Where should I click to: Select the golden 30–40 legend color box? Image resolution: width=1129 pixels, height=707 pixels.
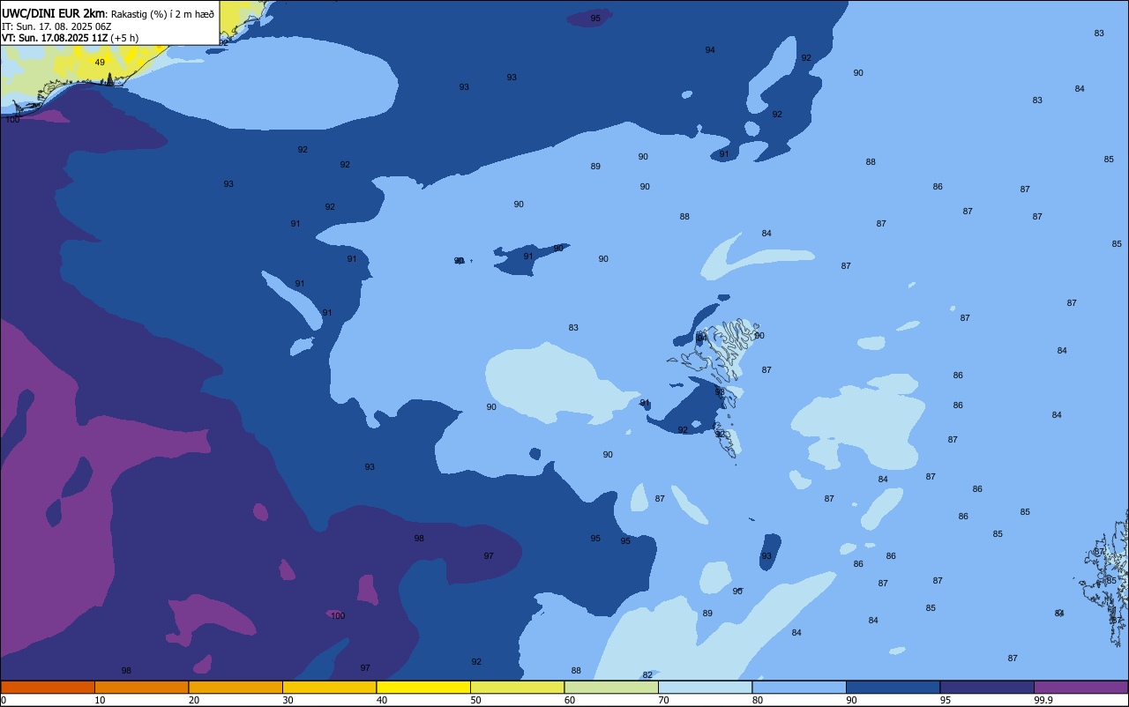(x=329, y=687)
